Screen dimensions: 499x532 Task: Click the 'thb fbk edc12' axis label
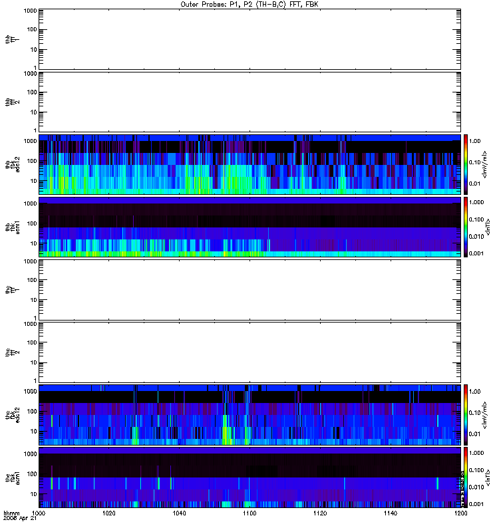point(12,164)
